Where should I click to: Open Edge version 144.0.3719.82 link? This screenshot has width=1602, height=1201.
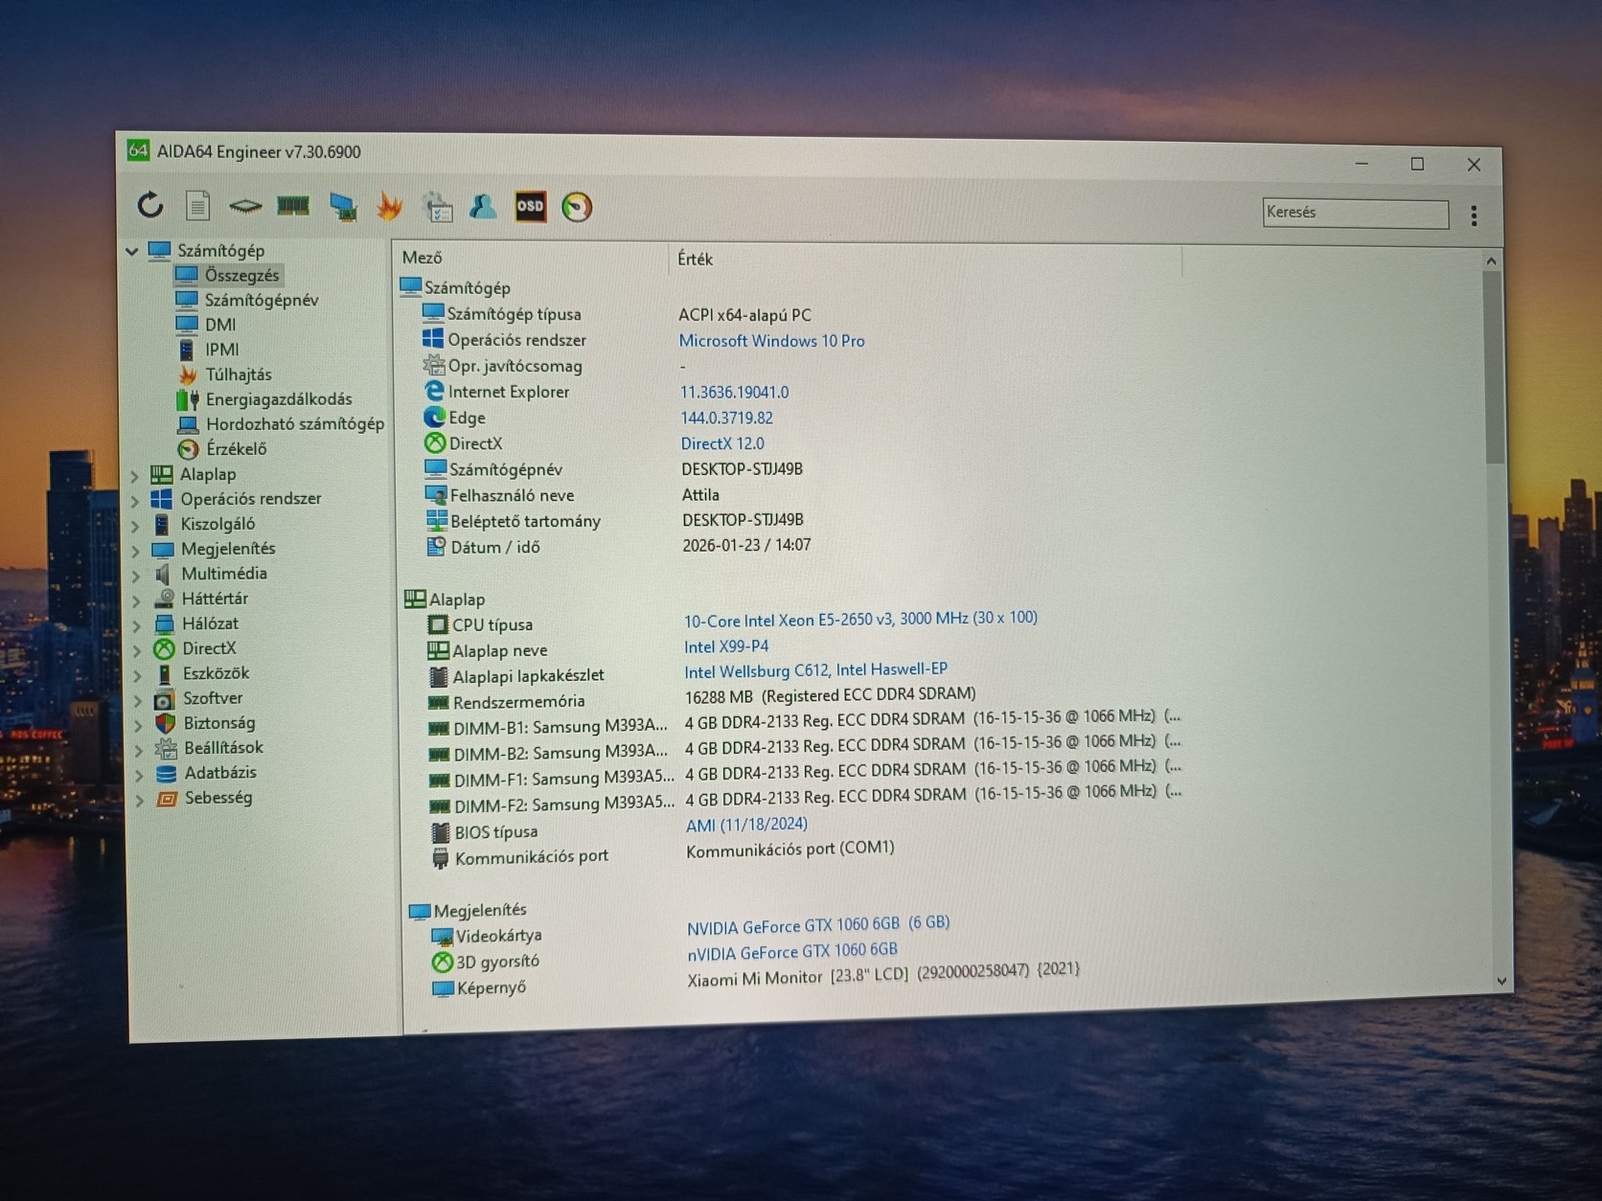pyautogui.click(x=726, y=419)
